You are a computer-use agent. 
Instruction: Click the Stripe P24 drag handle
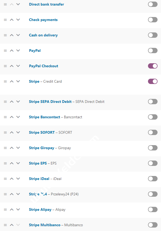[x=5, y=194]
